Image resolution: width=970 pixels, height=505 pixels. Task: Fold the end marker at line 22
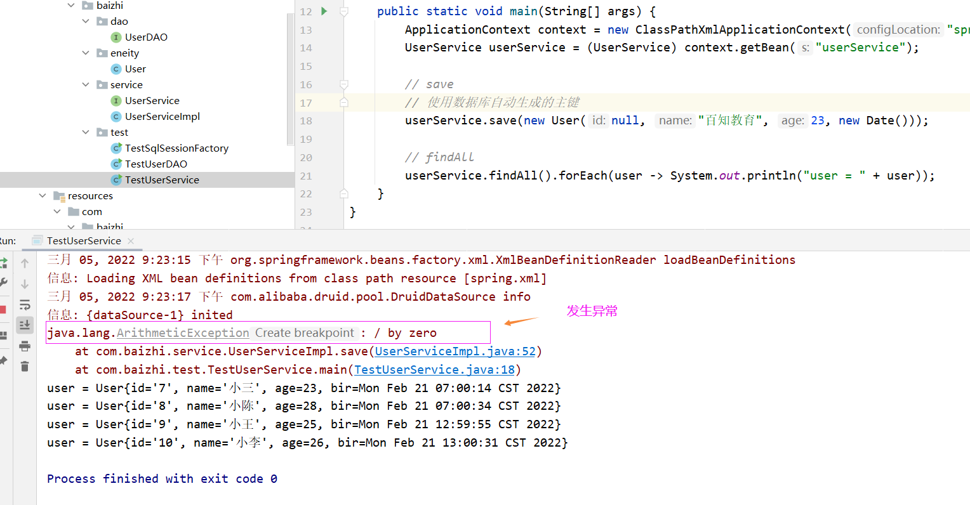343,193
